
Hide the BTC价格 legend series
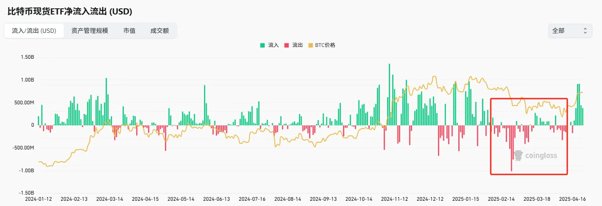(322, 45)
